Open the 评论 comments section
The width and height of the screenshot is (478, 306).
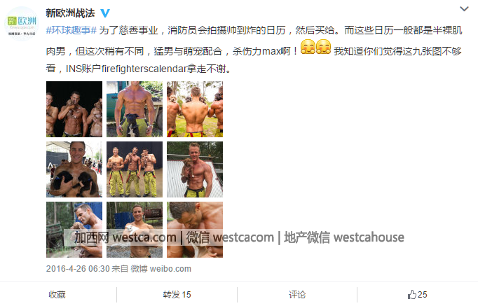[297, 294]
